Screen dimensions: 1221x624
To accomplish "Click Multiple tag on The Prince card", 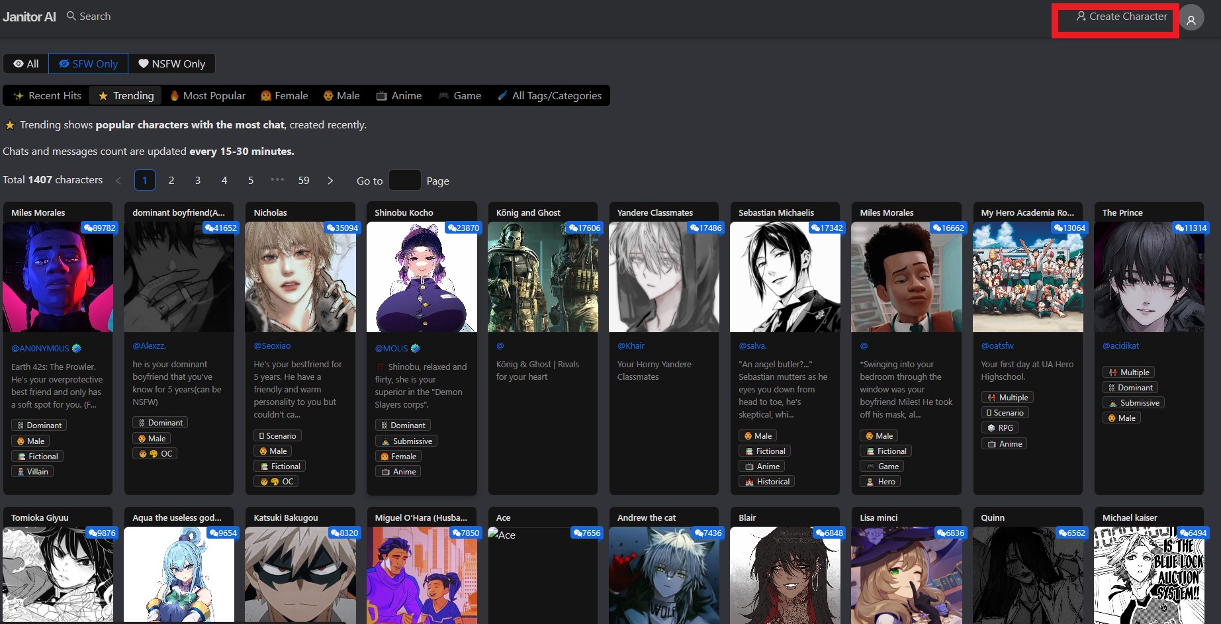I will [x=1128, y=373].
